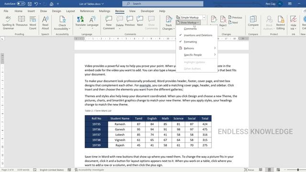
Task: Expand the Specific People submenu
Action: (197, 55)
